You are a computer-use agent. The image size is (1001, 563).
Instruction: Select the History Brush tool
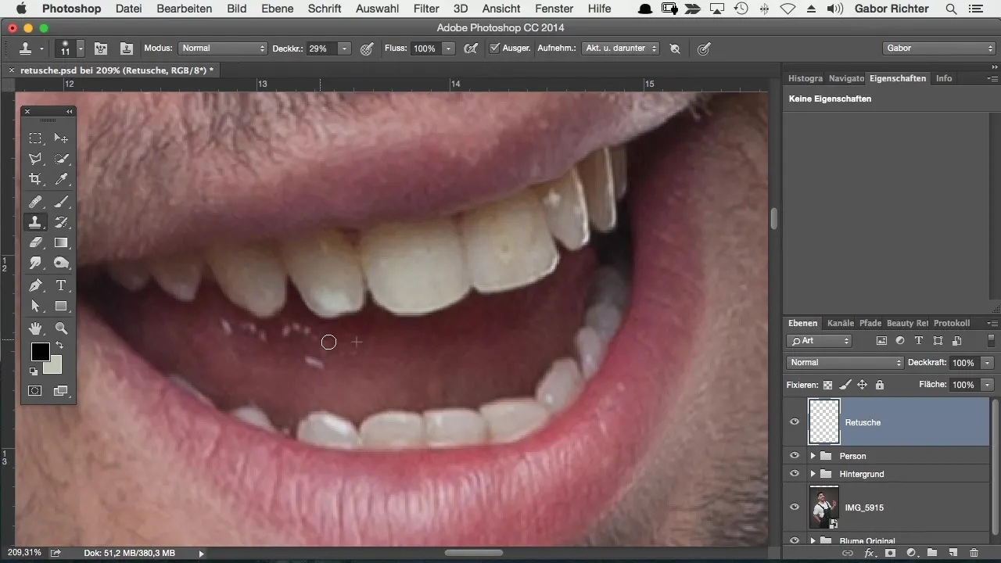pos(61,222)
